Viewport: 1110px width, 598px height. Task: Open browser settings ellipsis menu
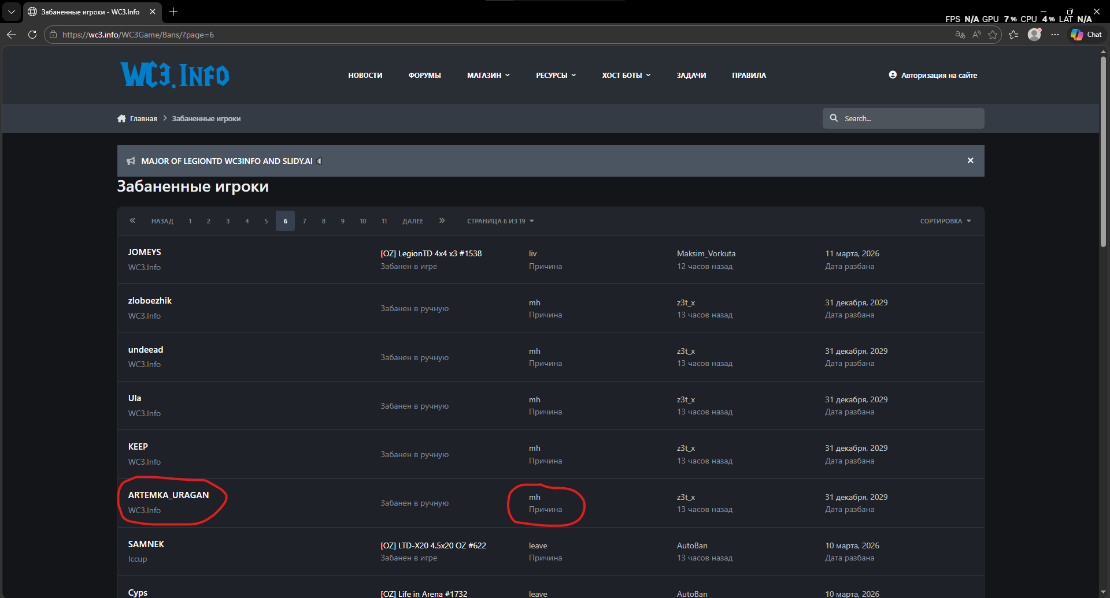point(1055,35)
